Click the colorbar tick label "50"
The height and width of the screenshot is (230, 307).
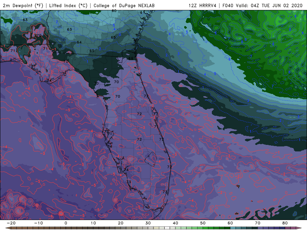point(203,223)
